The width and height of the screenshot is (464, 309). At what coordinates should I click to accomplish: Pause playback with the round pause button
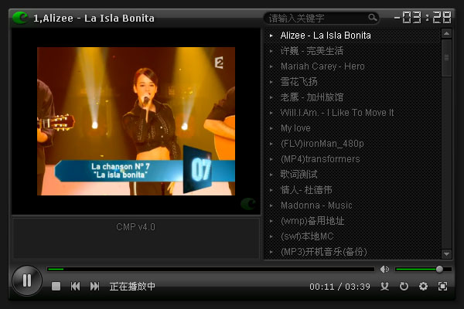pos(26,280)
